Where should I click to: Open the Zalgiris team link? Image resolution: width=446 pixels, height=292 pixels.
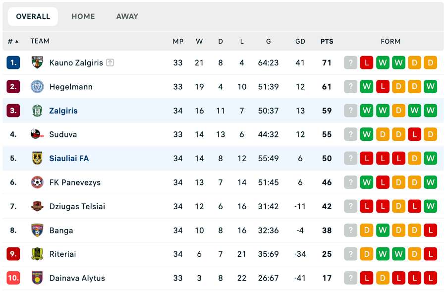(63, 111)
